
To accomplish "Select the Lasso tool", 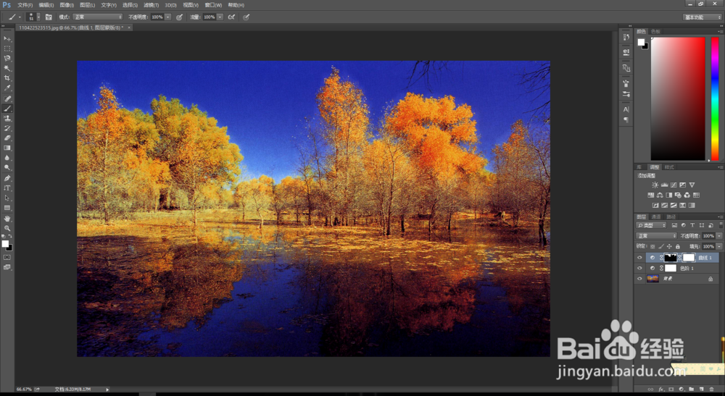I will 7,59.
